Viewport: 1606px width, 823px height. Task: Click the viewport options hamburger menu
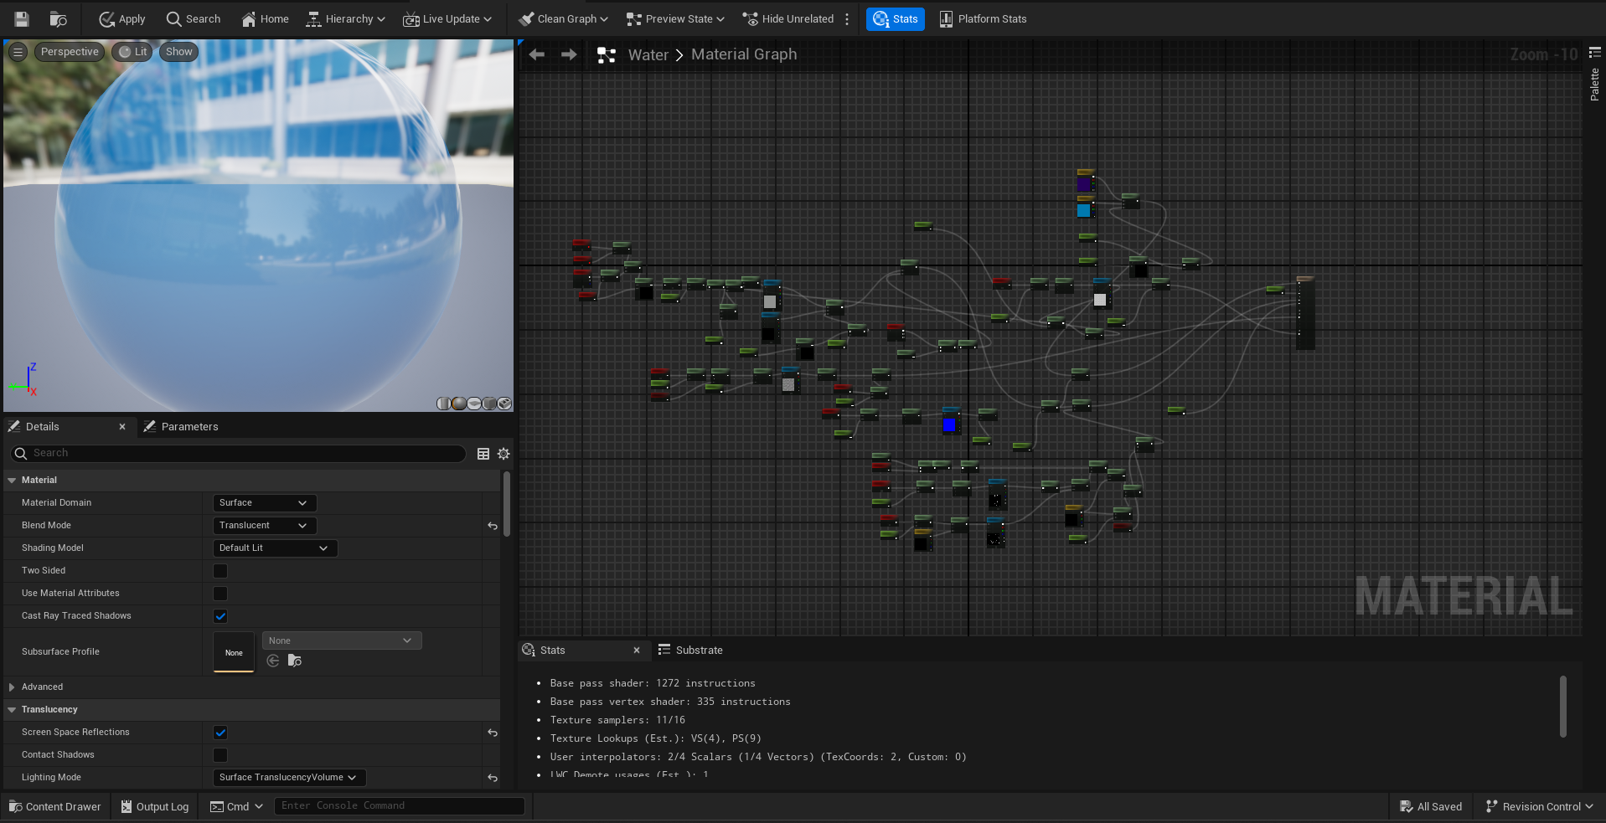click(x=18, y=52)
